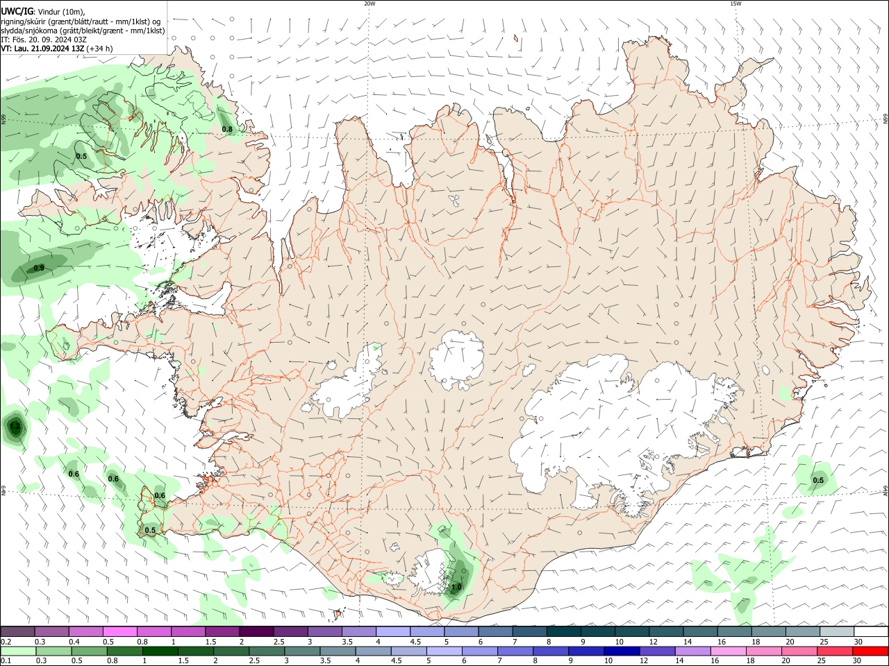The height and width of the screenshot is (666, 889).
Task: Click the 0.2 label under the upper scale
Action: 6,642
